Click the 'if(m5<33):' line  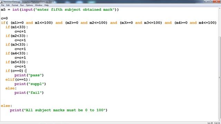[x=17, y=62]
